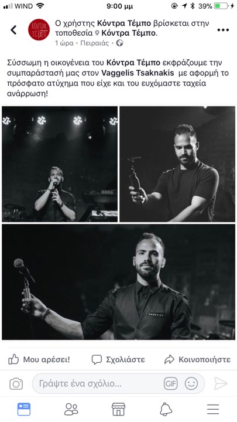Open the Κόντρα Τέμπο profile picture

pyautogui.click(x=39, y=30)
